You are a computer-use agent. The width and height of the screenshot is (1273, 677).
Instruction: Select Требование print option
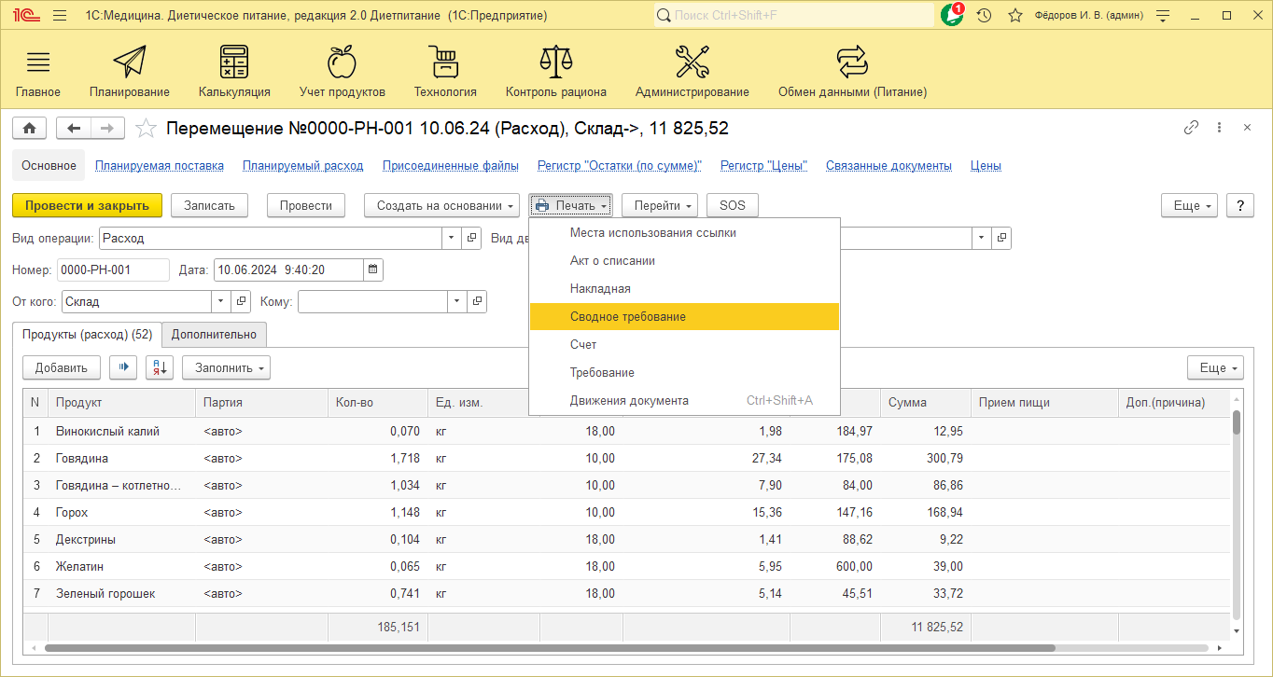click(684, 373)
